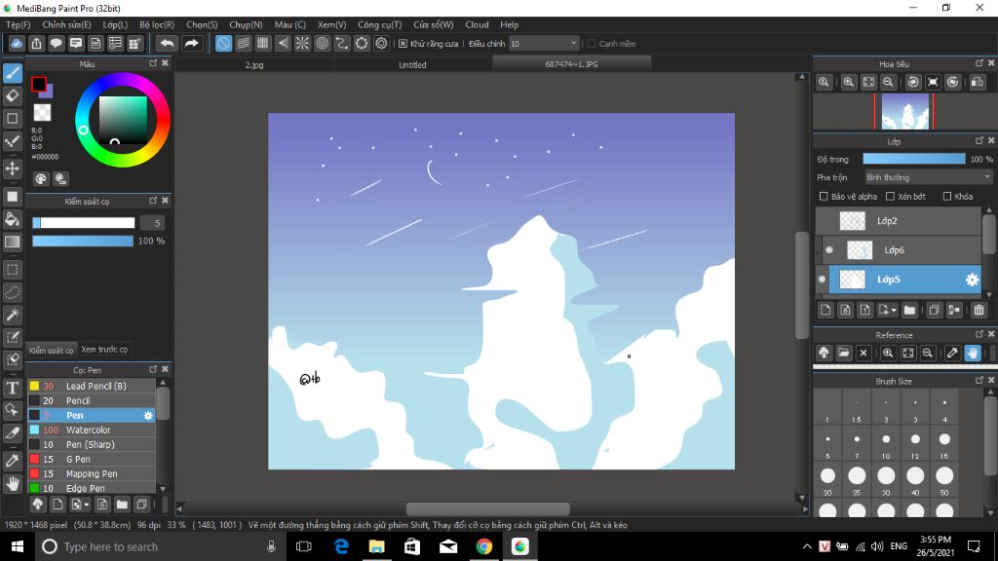Select the Eraser tool

coord(13,95)
